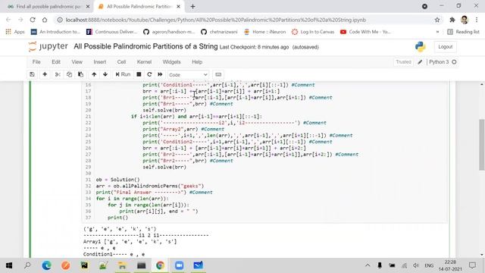Open the Continuous Deliver bookmark
The width and height of the screenshot is (485, 273).
(x=111, y=32)
